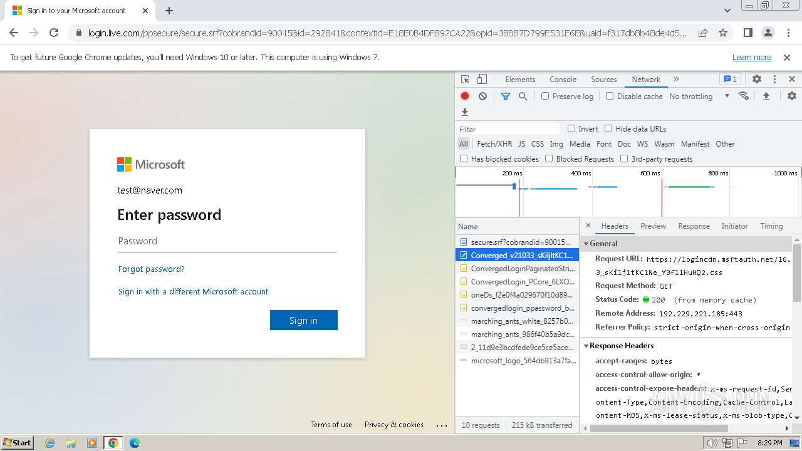
Task: Click the network Filter text box
Action: point(509,129)
